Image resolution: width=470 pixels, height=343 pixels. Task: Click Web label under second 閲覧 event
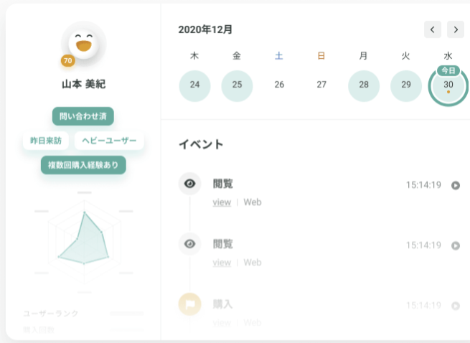(253, 263)
